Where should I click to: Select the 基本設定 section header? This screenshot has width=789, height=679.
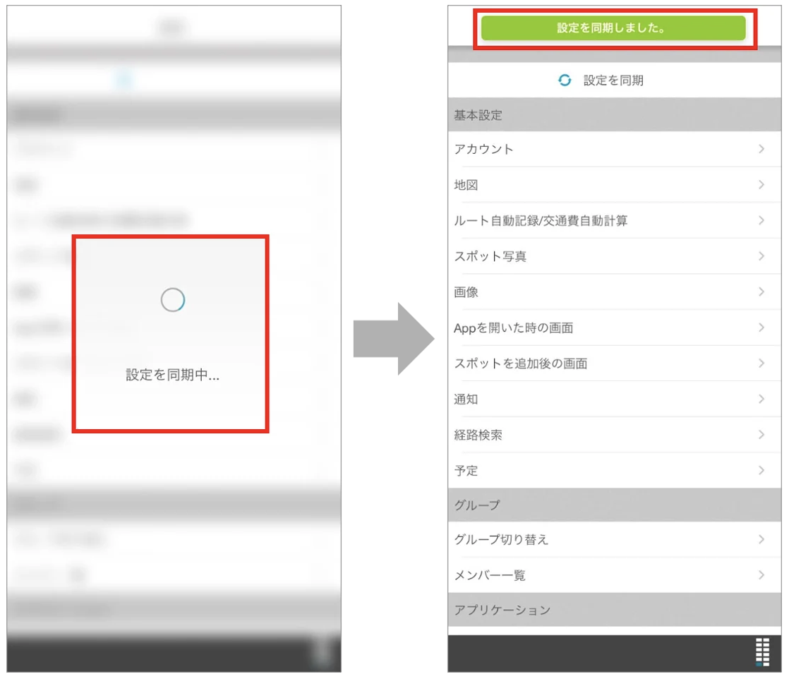[x=615, y=115]
